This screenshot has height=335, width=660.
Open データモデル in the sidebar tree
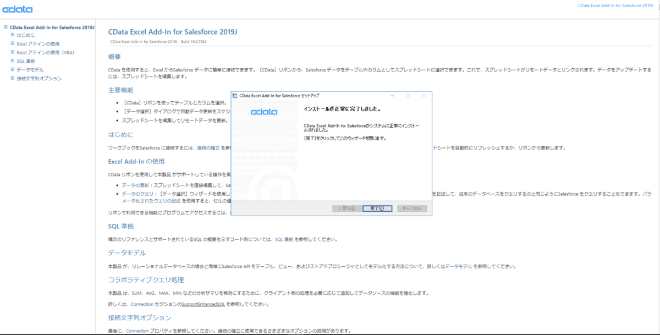coord(30,70)
